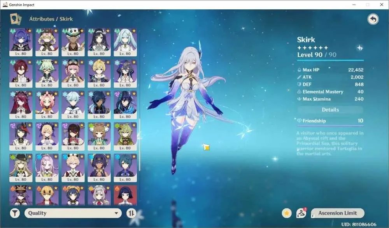Toggle the gold star favorite button
Screen dimensions: 389x228
[287, 213]
